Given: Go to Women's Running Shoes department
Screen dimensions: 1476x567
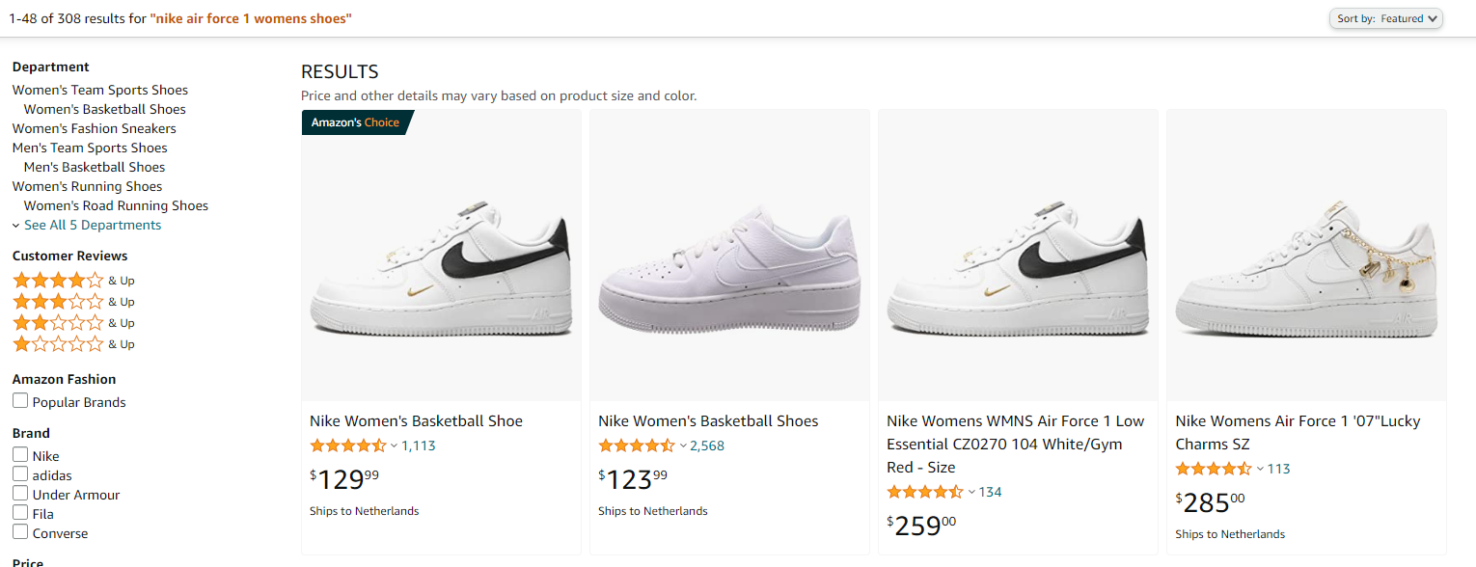Looking at the screenshot, I should click(x=87, y=186).
